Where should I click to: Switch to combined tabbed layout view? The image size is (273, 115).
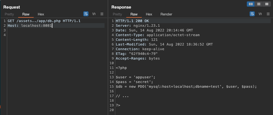coord(267,4)
